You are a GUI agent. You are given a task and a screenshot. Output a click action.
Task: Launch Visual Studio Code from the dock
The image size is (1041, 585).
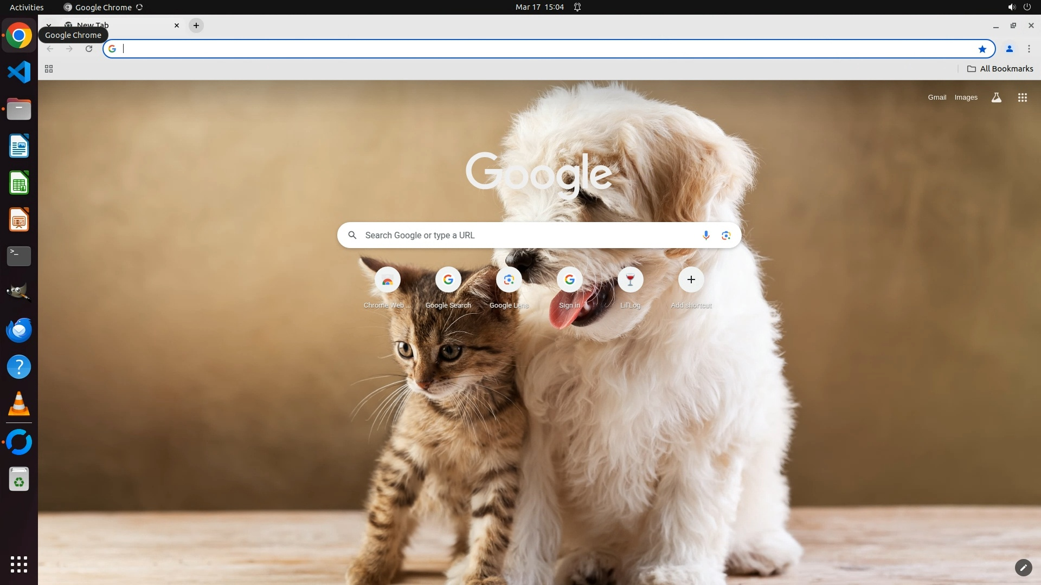click(x=19, y=72)
